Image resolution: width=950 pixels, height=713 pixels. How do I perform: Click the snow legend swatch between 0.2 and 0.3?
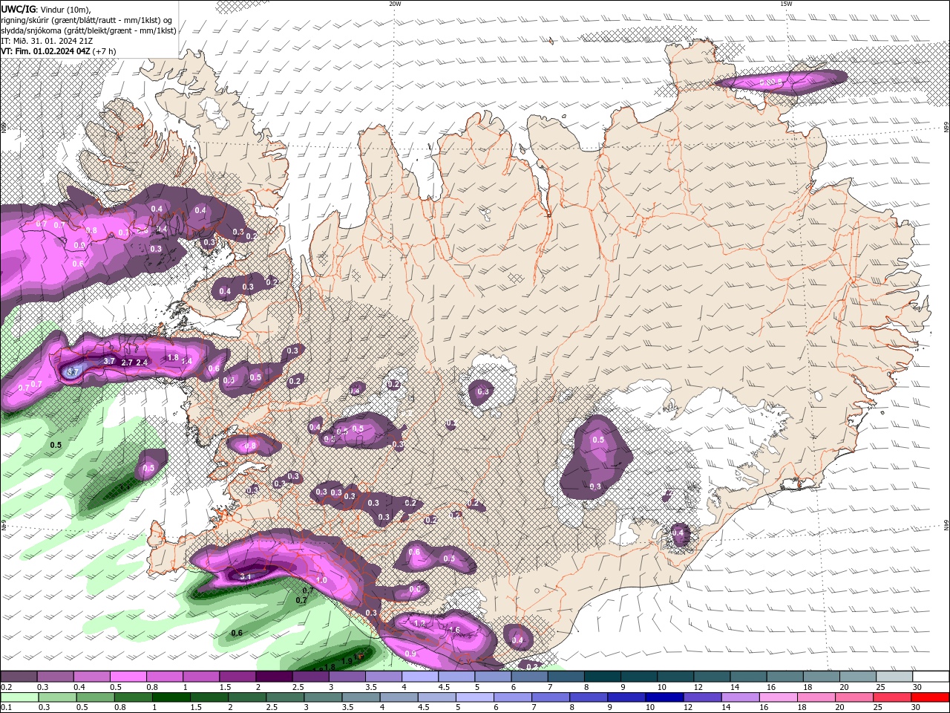click(x=19, y=677)
